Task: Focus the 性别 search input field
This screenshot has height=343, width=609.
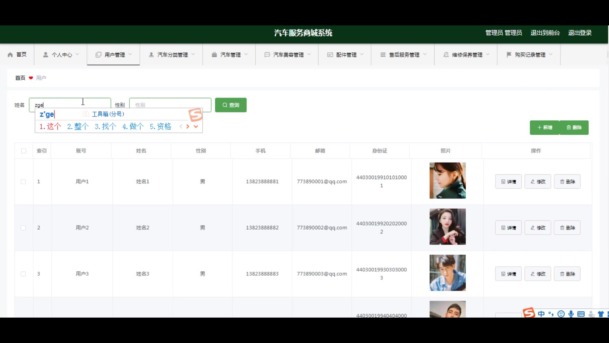Action: tap(170, 105)
